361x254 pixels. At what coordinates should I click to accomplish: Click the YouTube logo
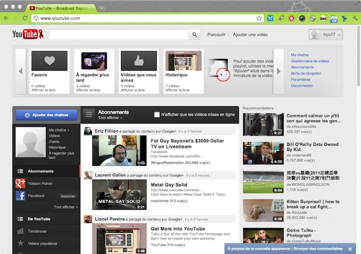coord(25,35)
